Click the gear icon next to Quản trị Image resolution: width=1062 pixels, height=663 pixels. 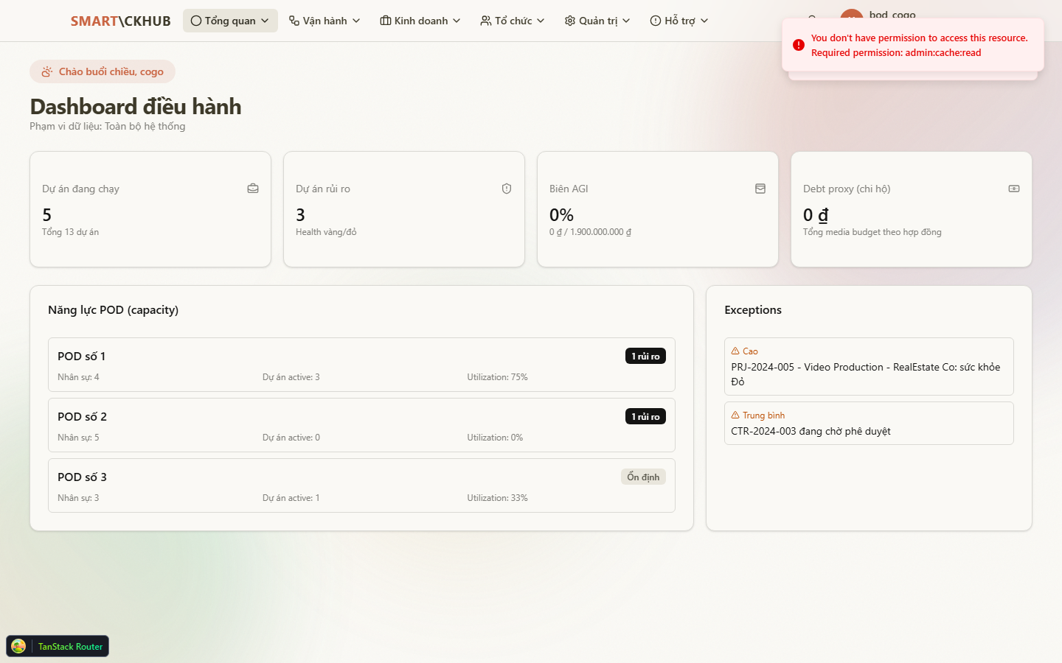pyautogui.click(x=569, y=21)
